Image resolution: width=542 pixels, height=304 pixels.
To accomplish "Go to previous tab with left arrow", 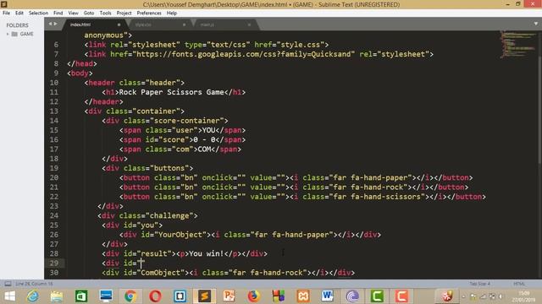I will coord(50,24).
